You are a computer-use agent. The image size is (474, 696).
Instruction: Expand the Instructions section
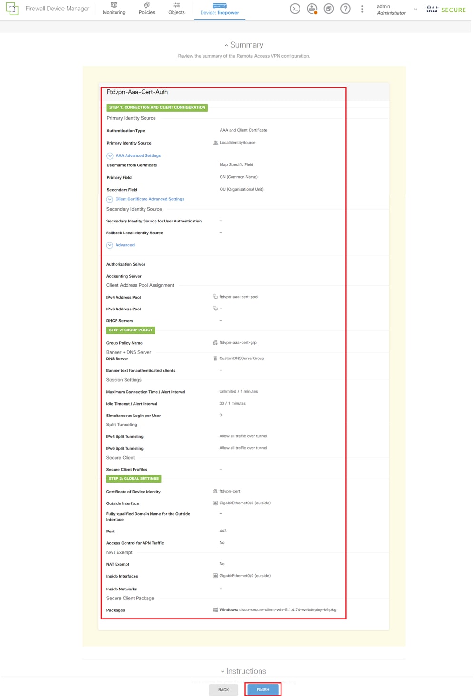243,671
